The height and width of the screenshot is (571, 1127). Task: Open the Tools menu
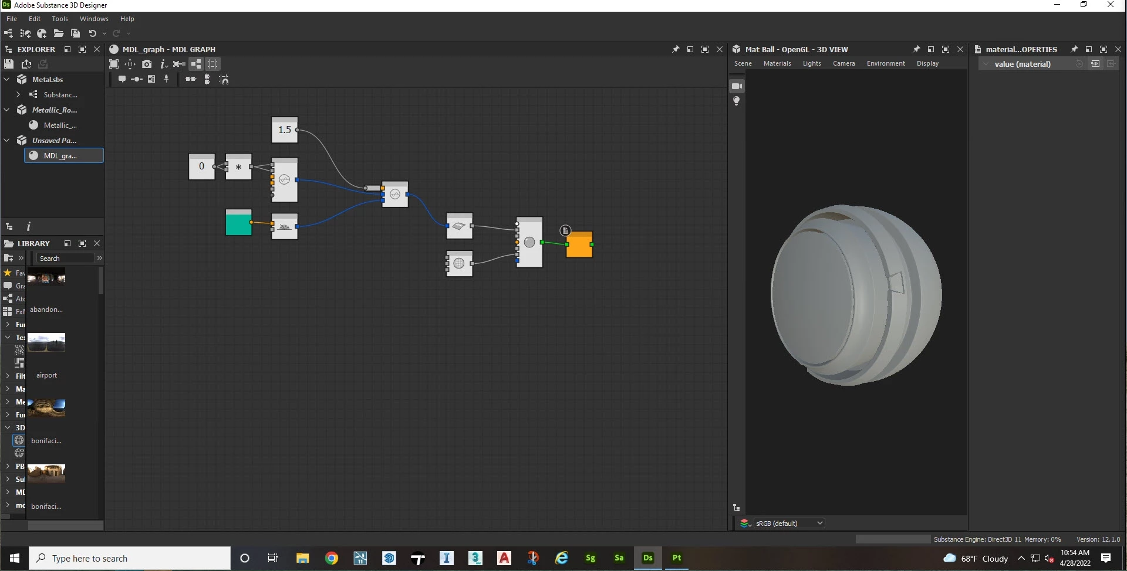point(60,19)
